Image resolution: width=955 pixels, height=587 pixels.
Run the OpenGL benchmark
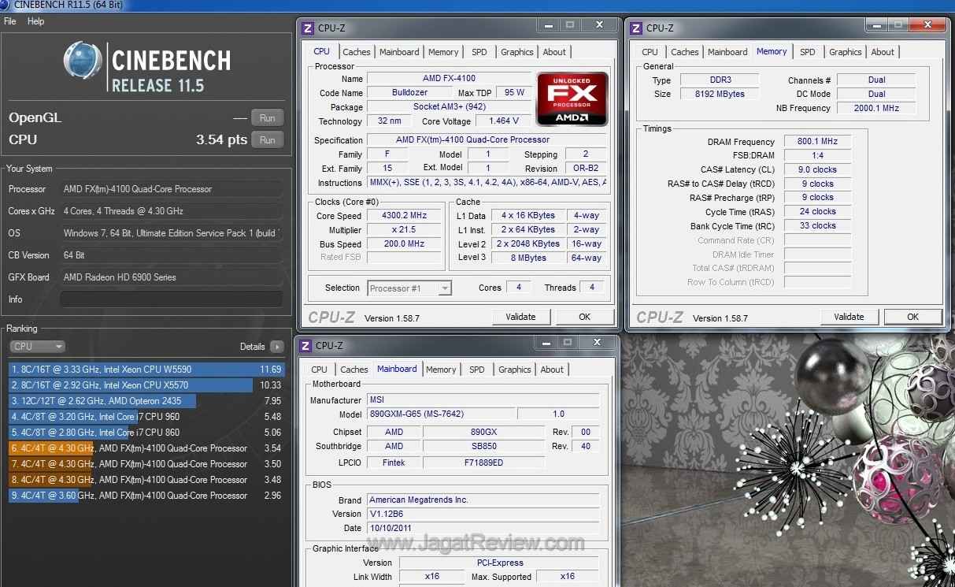click(267, 118)
